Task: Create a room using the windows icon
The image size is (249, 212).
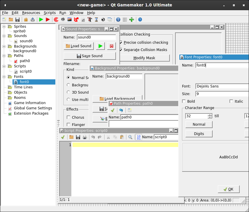Action: (110, 20)
